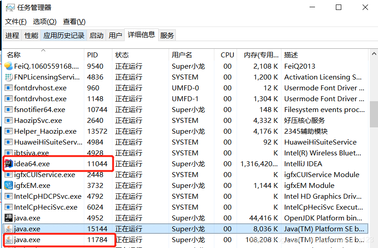Click the FeiQ process icon
378x248 pixels.
click(x=9, y=66)
